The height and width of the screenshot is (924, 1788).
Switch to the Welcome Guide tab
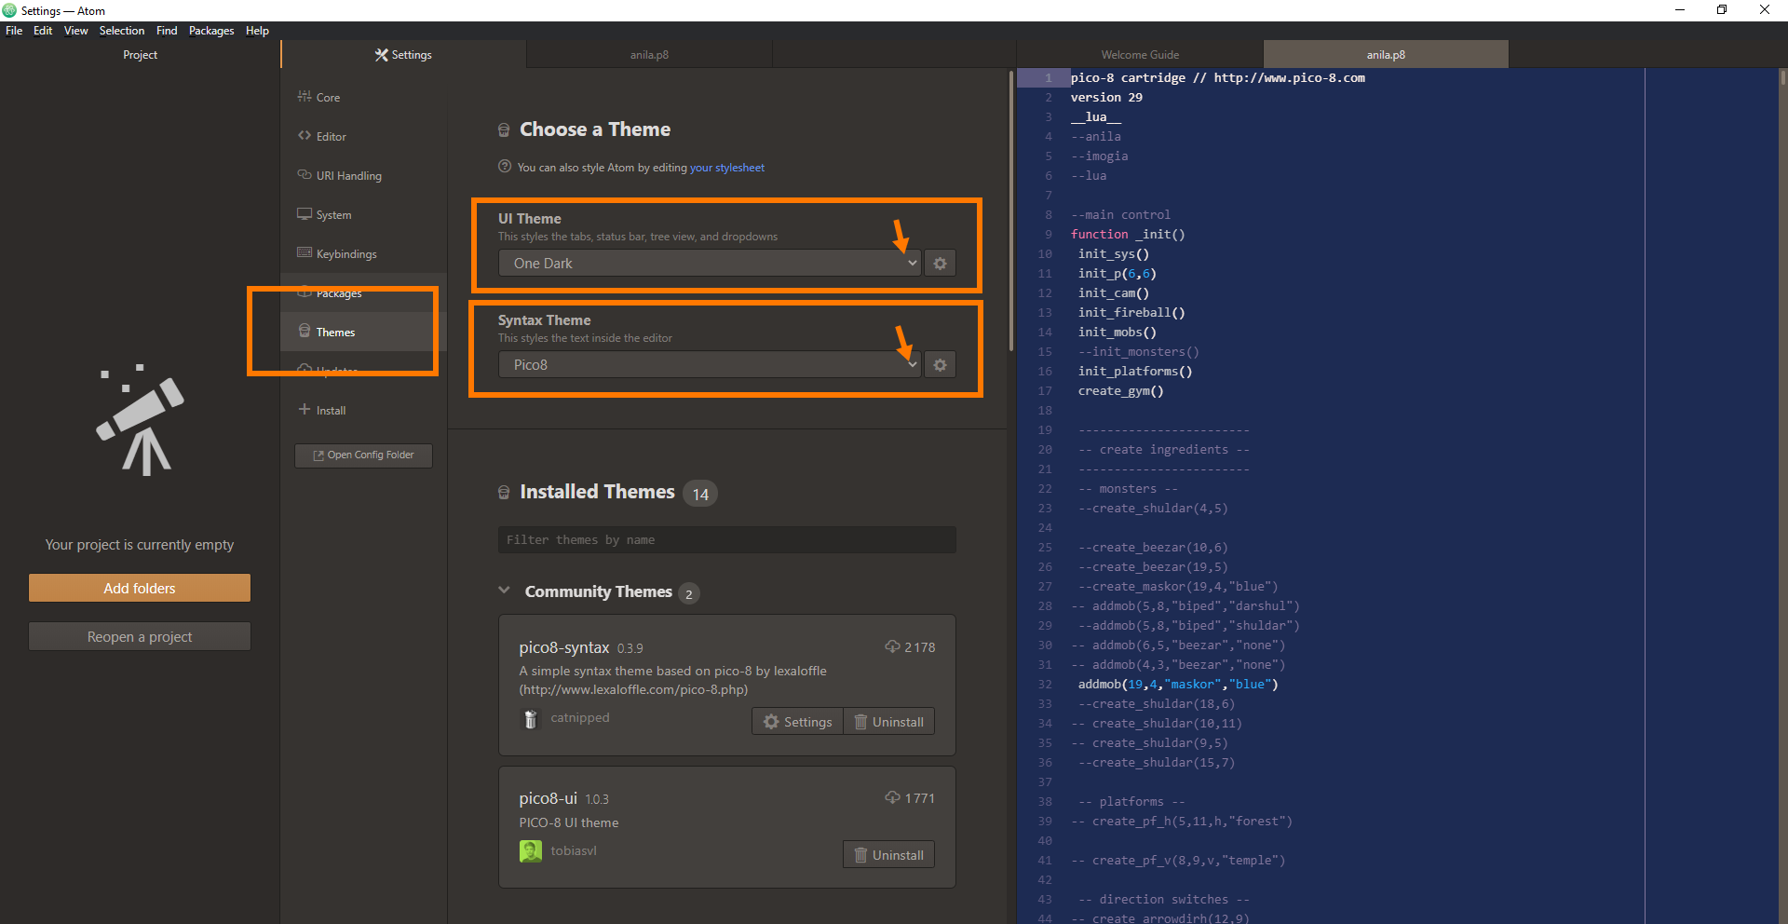click(1140, 55)
